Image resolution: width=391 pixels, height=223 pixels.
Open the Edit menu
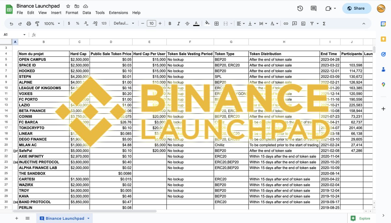[x=31, y=13]
